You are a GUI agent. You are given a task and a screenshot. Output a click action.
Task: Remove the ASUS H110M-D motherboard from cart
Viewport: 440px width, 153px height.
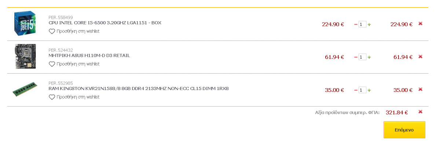pos(420,56)
